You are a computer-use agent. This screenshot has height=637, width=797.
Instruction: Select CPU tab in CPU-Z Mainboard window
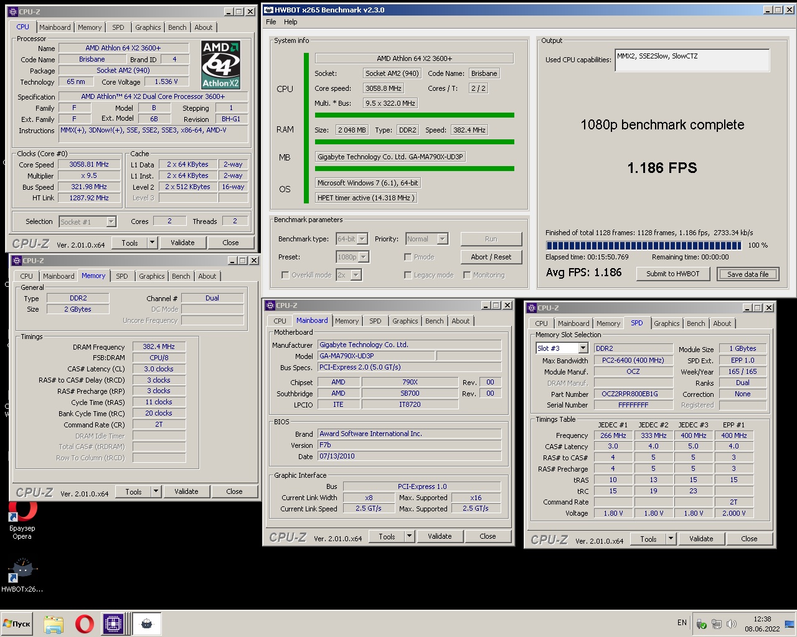[280, 321]
